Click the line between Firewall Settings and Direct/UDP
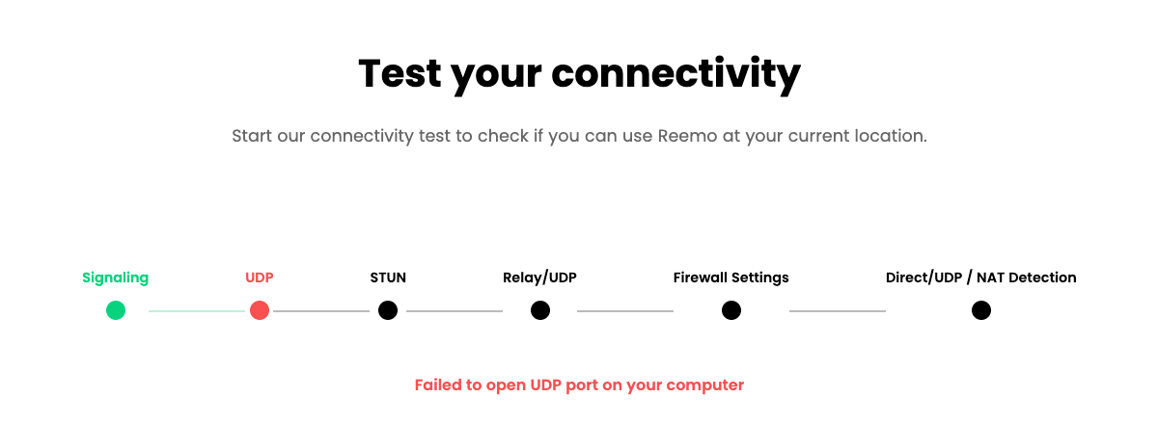Viewport: 1158px width, 424px height. pos(838,311)
